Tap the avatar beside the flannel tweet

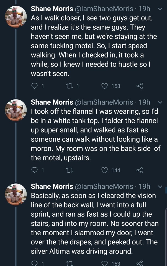(16, 110)
